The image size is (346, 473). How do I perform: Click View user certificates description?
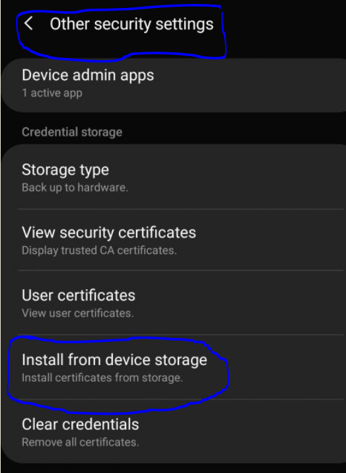78,313
